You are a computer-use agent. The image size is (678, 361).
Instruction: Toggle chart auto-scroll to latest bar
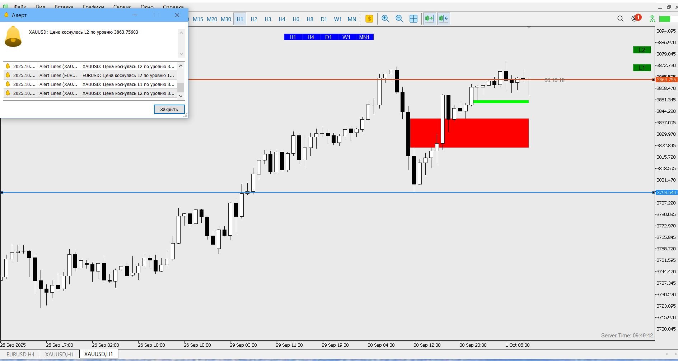pos(429,19)
